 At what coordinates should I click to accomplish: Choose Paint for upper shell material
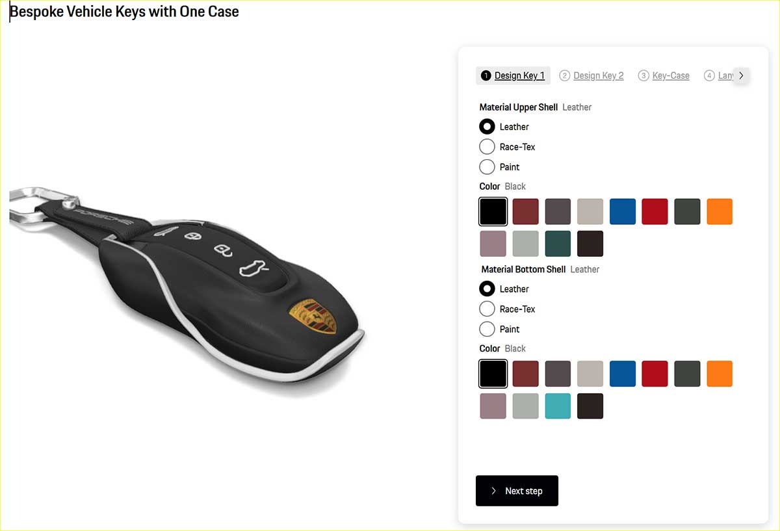point(487,167)
